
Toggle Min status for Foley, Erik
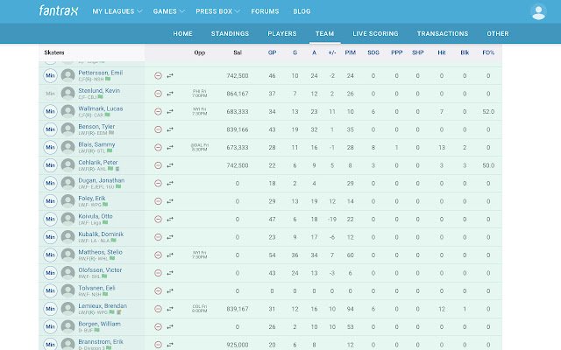tap(51, 201)
